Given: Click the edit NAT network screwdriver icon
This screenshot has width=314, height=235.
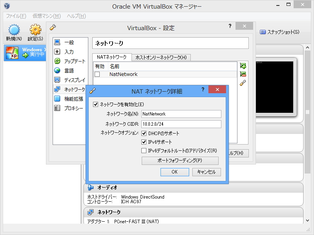Looking at the screenshot, I should [243, 83].
